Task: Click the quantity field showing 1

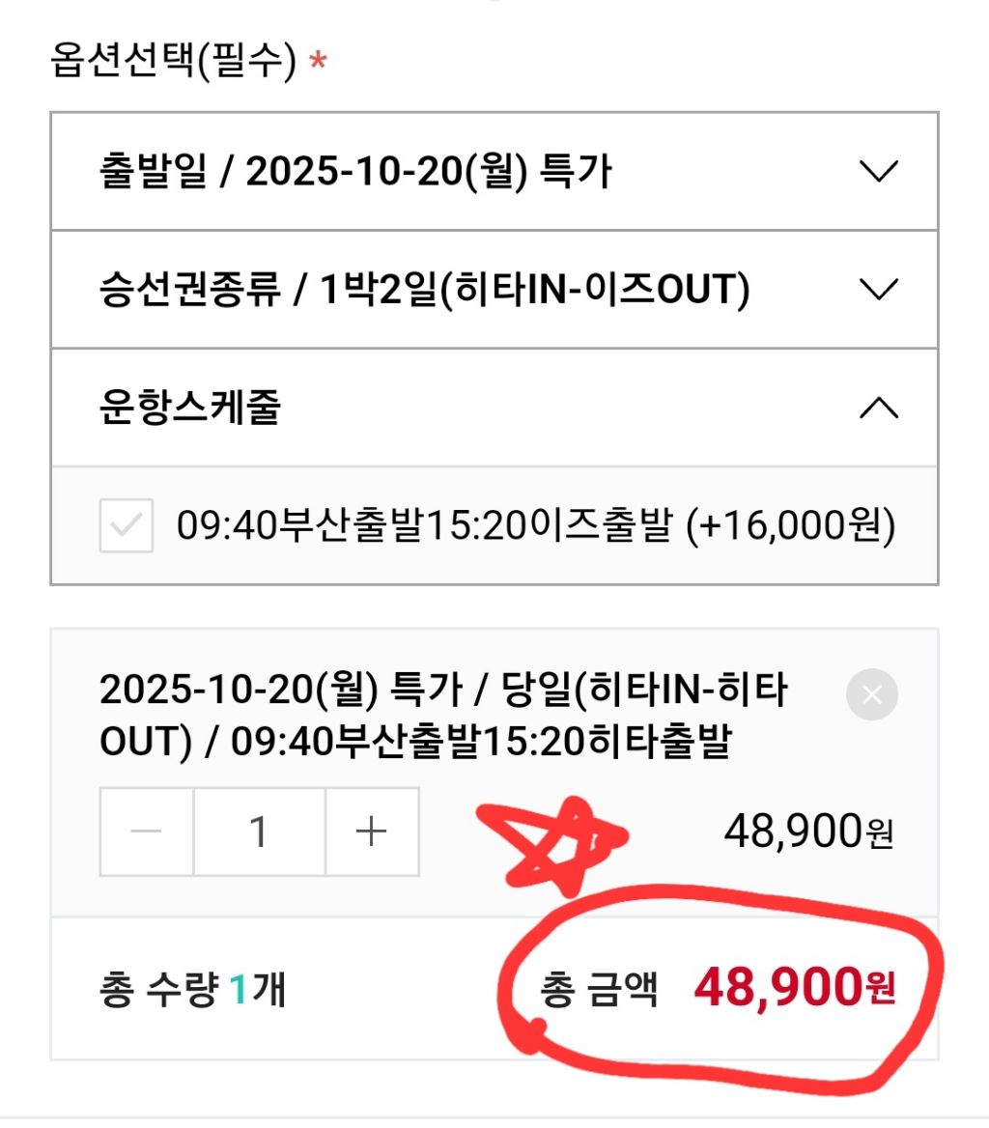Action: pyautogui.click(x=259, y=832)
